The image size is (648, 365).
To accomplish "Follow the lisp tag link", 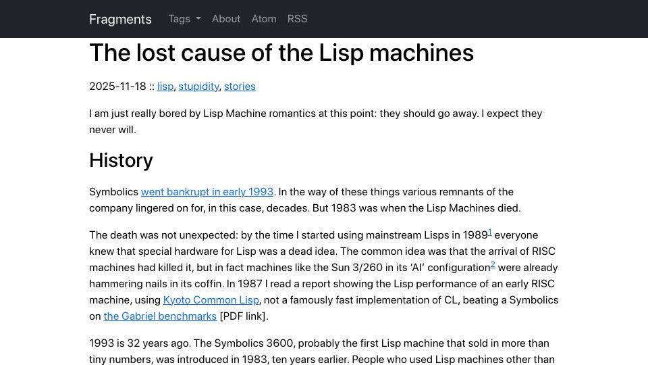I will (165, 87).
